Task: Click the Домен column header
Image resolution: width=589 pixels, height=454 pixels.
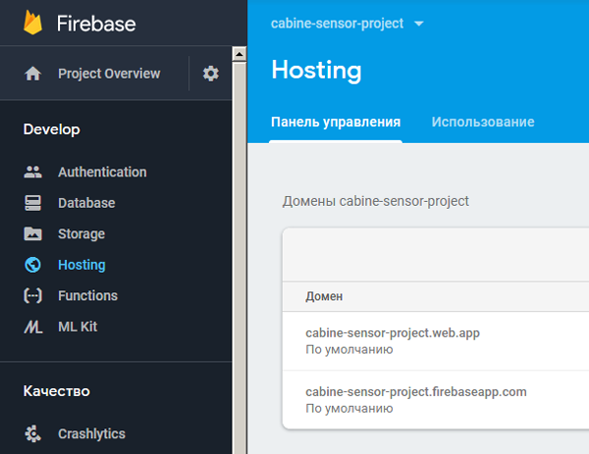Action: tap(324, 296)
